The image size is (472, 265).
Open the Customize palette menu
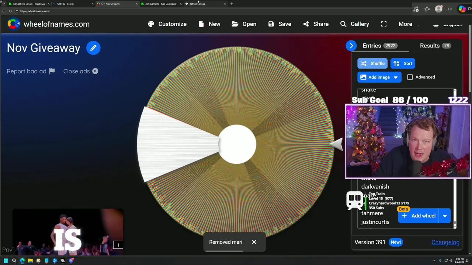click(167, 24)
